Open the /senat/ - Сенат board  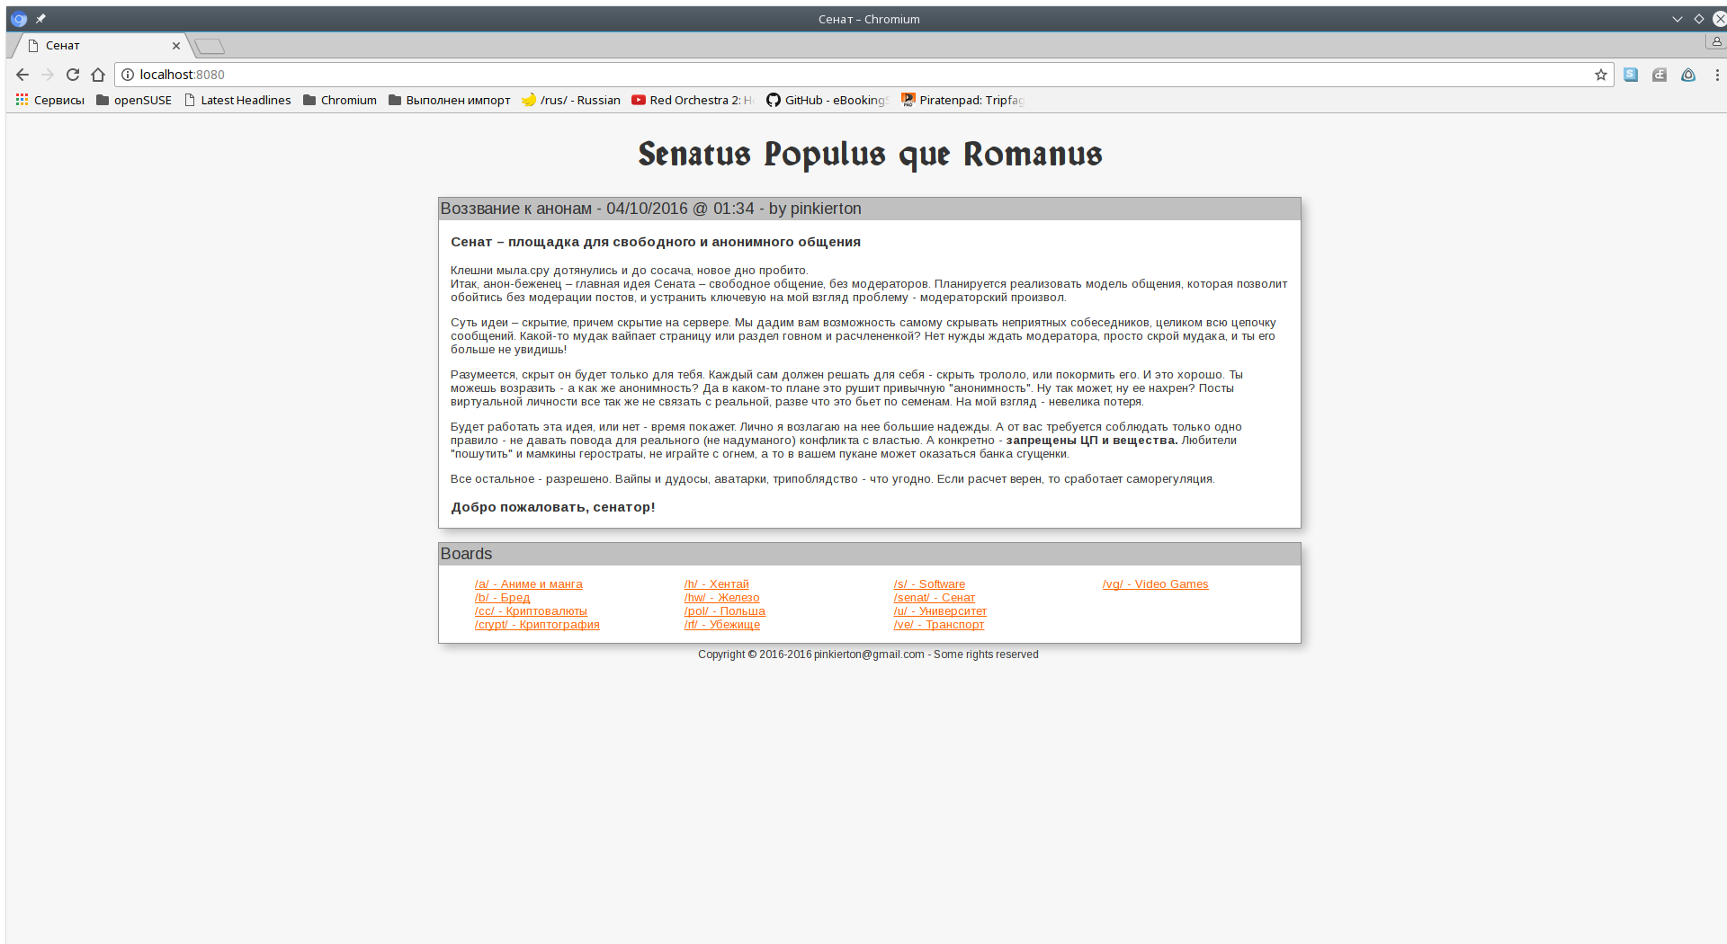coord(935,598)
